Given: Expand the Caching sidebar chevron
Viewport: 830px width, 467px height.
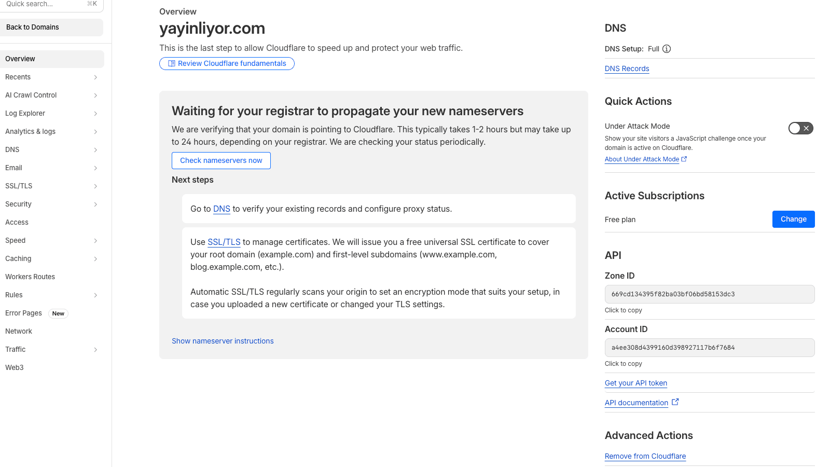Looking at the screenshot, I should coord(95,259).
